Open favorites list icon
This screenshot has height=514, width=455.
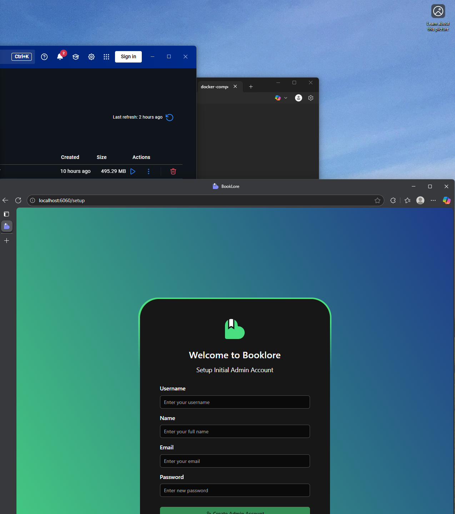pyautogui.click(x=407, y=200)
